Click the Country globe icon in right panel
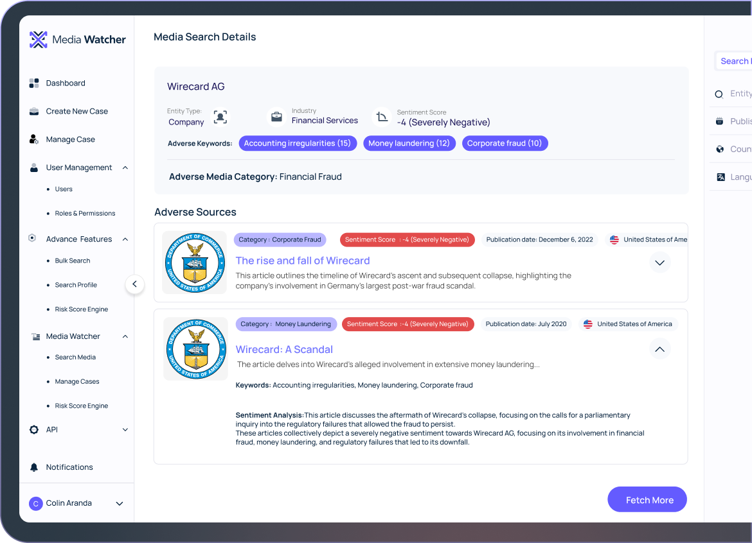 click(x=720, y=150)
